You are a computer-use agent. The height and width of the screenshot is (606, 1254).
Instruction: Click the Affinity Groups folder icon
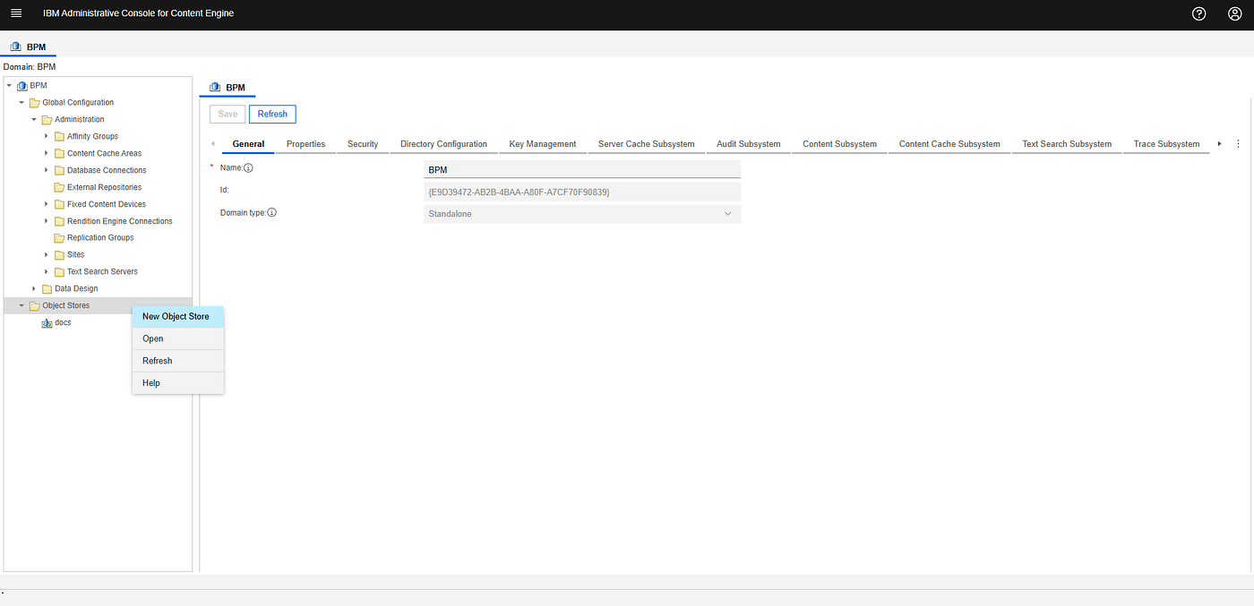(x=59, y=137)
